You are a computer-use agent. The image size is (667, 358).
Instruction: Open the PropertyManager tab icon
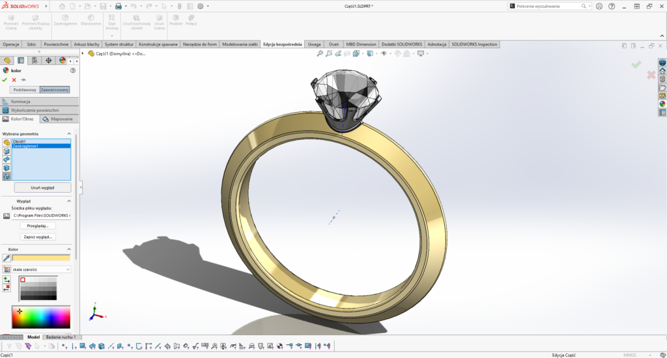[21, 60]
